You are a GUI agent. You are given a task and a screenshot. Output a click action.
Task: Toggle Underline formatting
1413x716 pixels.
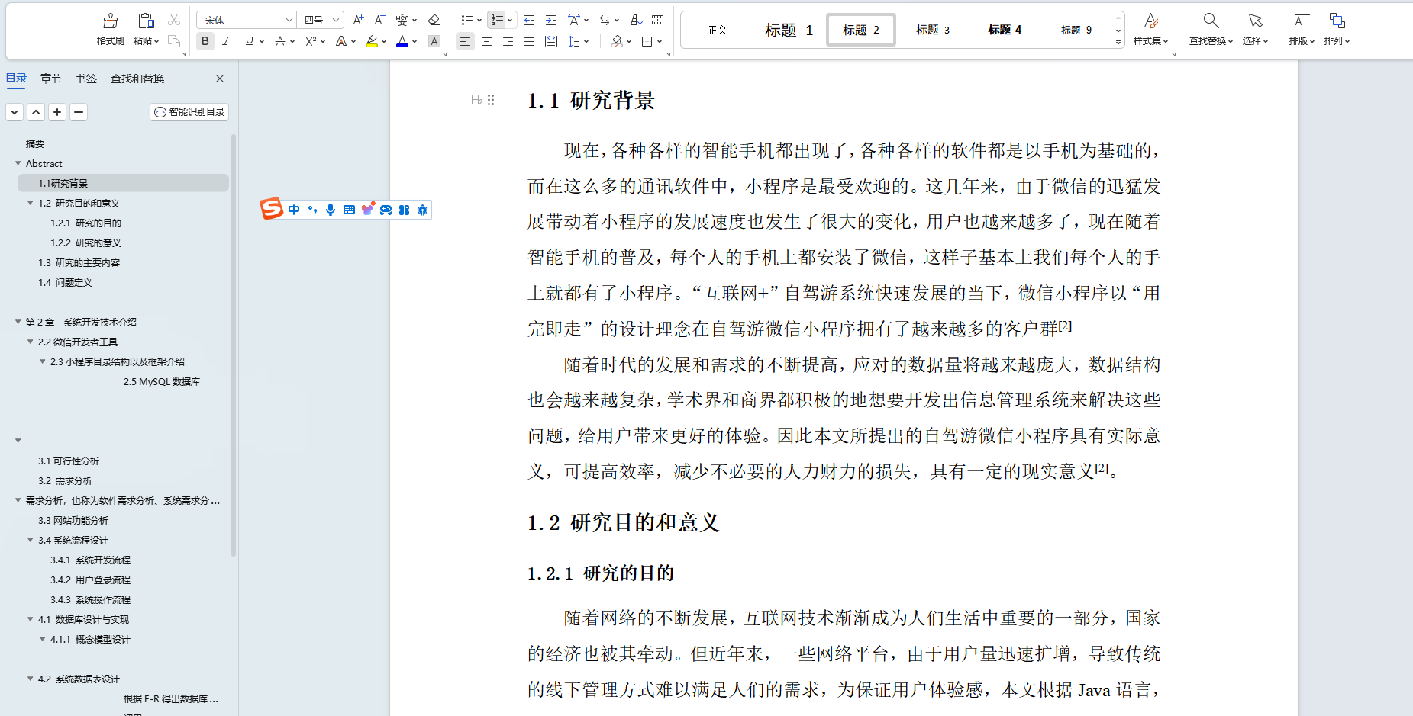coord(249,41)
